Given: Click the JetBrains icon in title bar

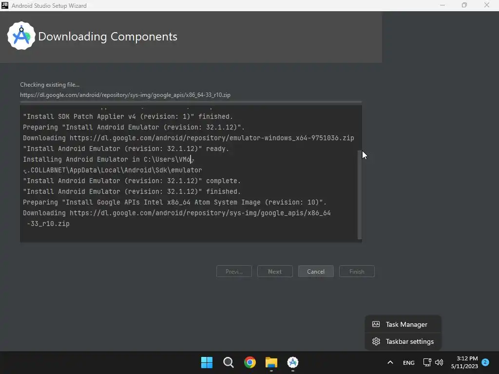Looking at the screenshot, I should tap(5, 5).
